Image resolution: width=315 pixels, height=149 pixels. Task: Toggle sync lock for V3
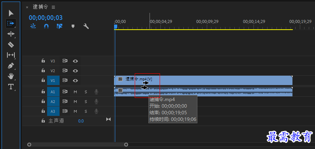point(65,61)
